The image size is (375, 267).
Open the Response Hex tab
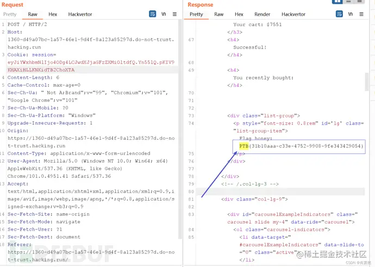click(239, 14)
